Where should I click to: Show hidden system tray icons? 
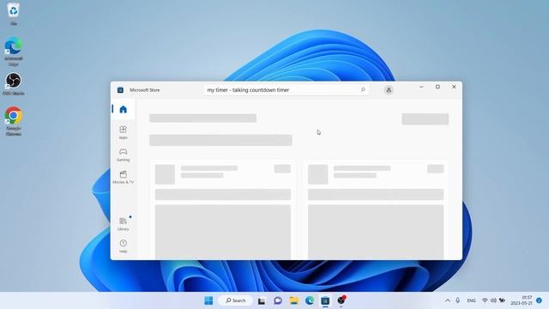coord(448,300)
